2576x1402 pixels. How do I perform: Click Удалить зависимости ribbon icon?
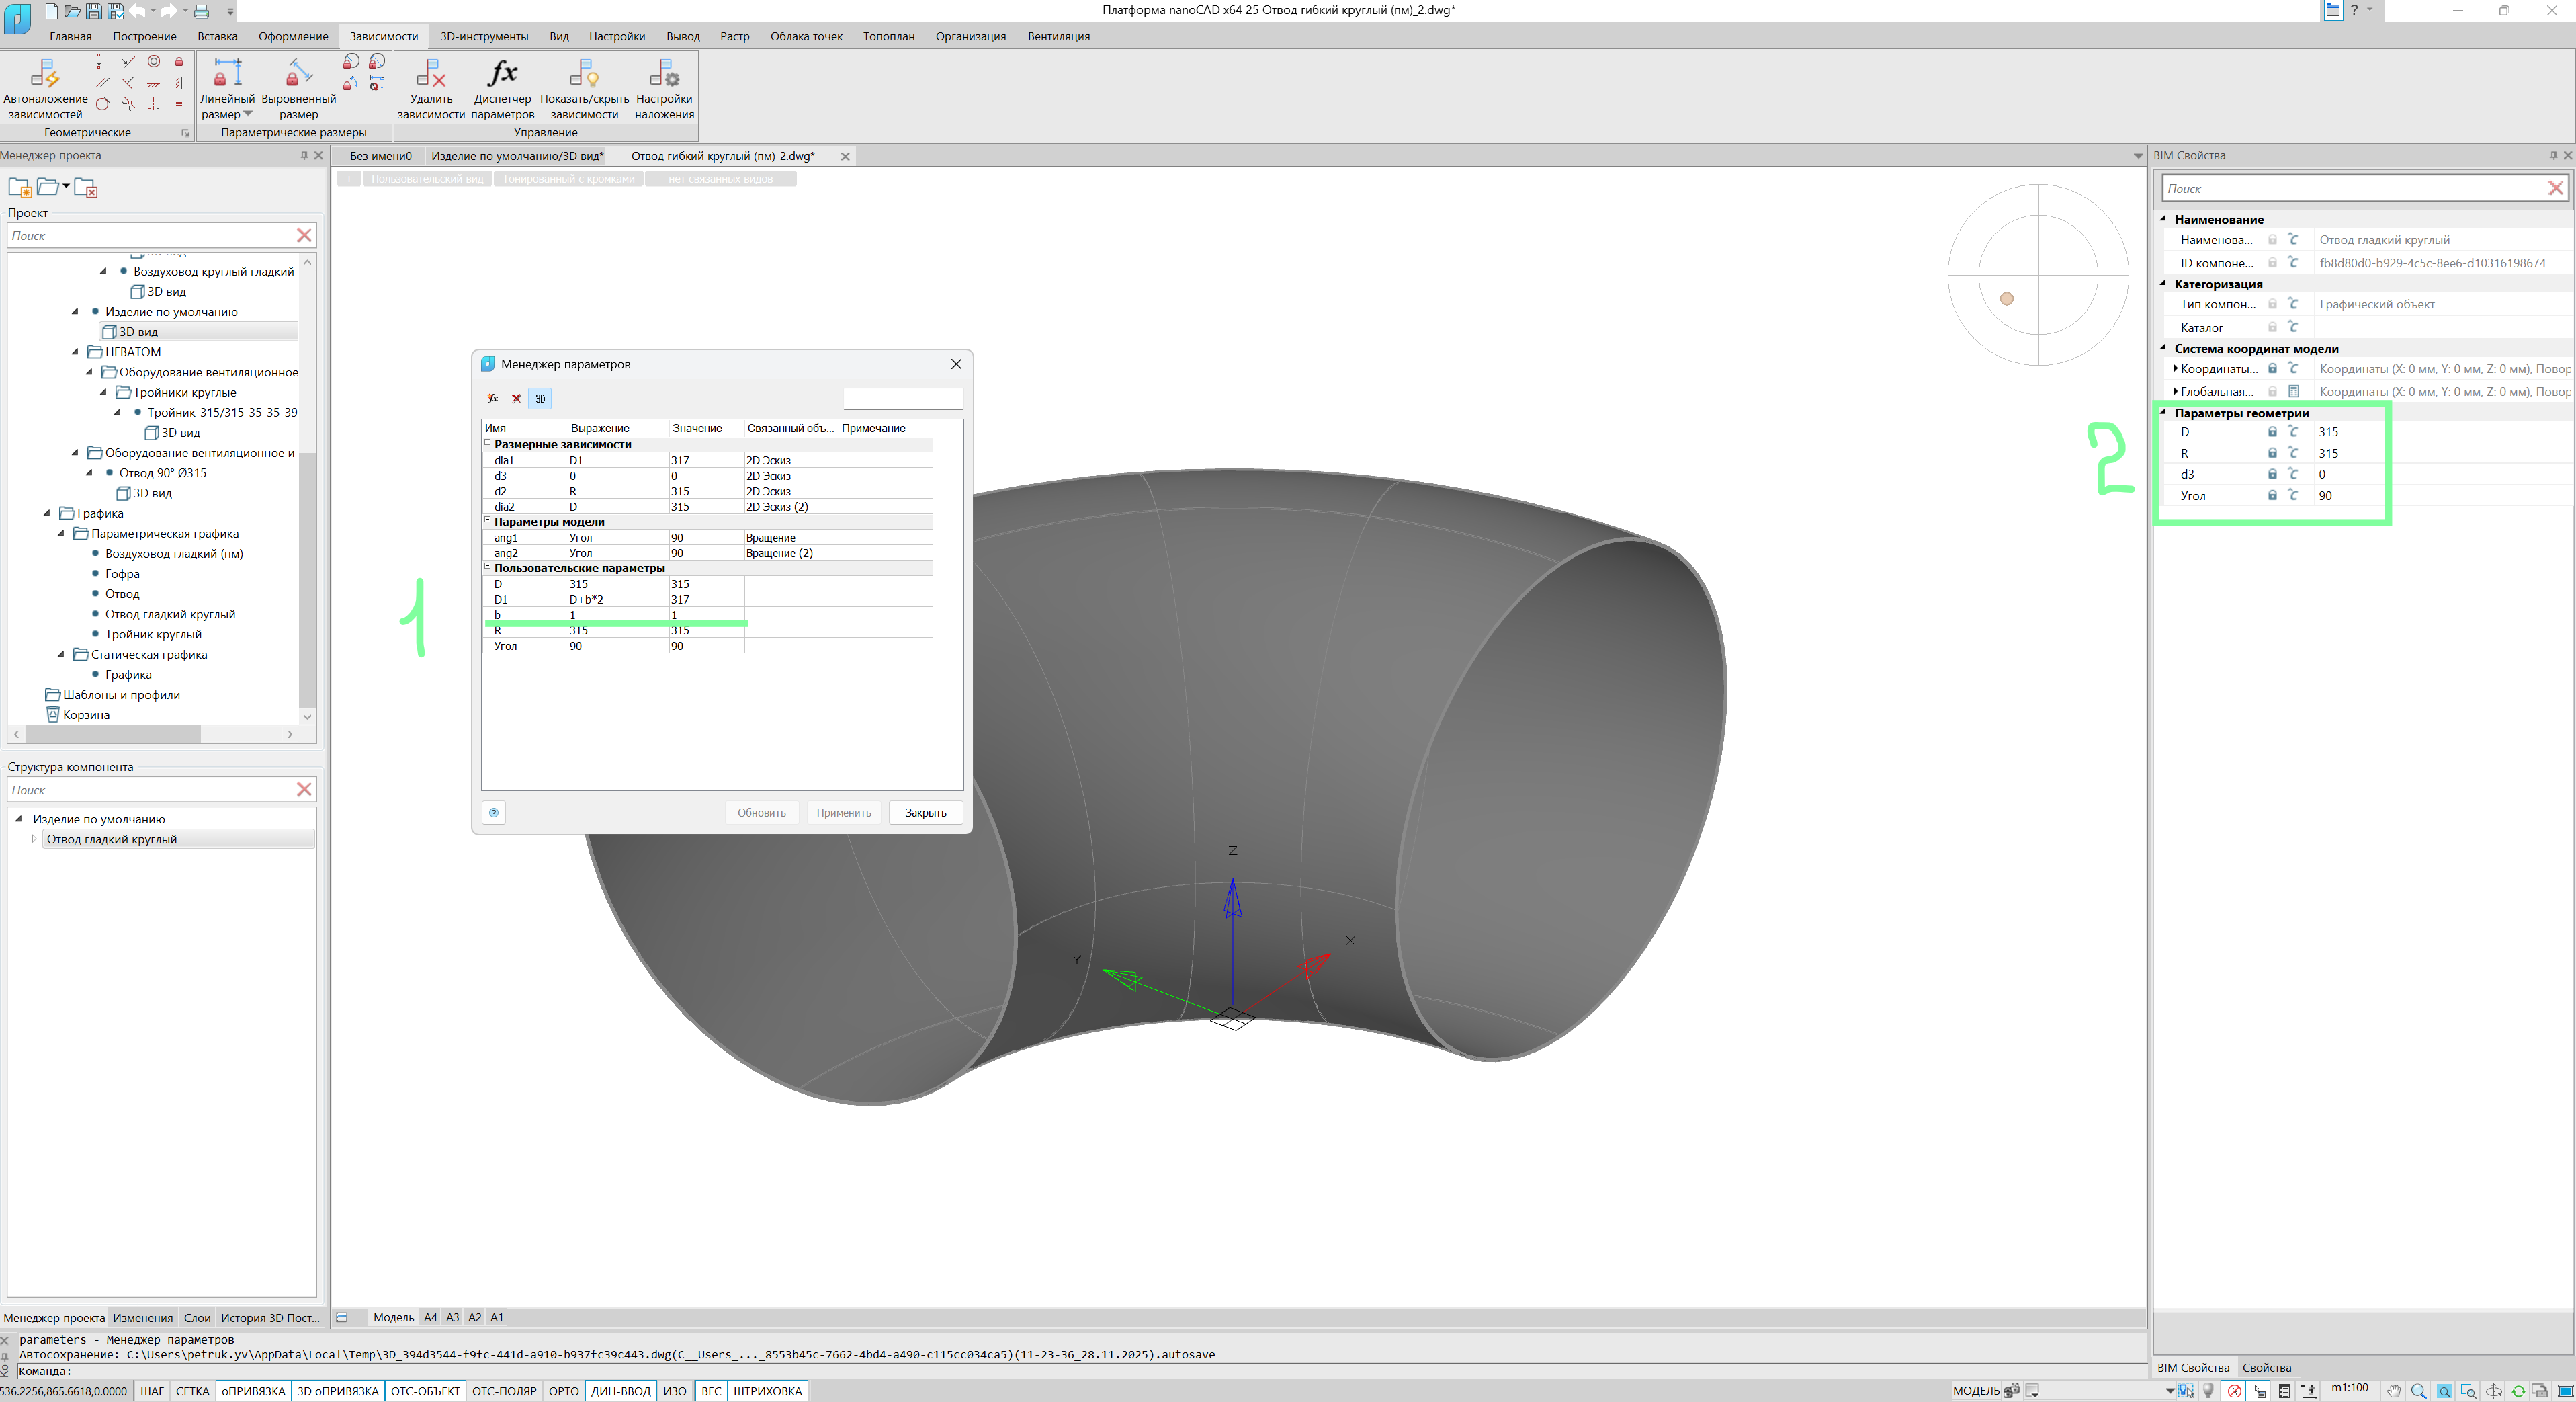tap(430, 75)
